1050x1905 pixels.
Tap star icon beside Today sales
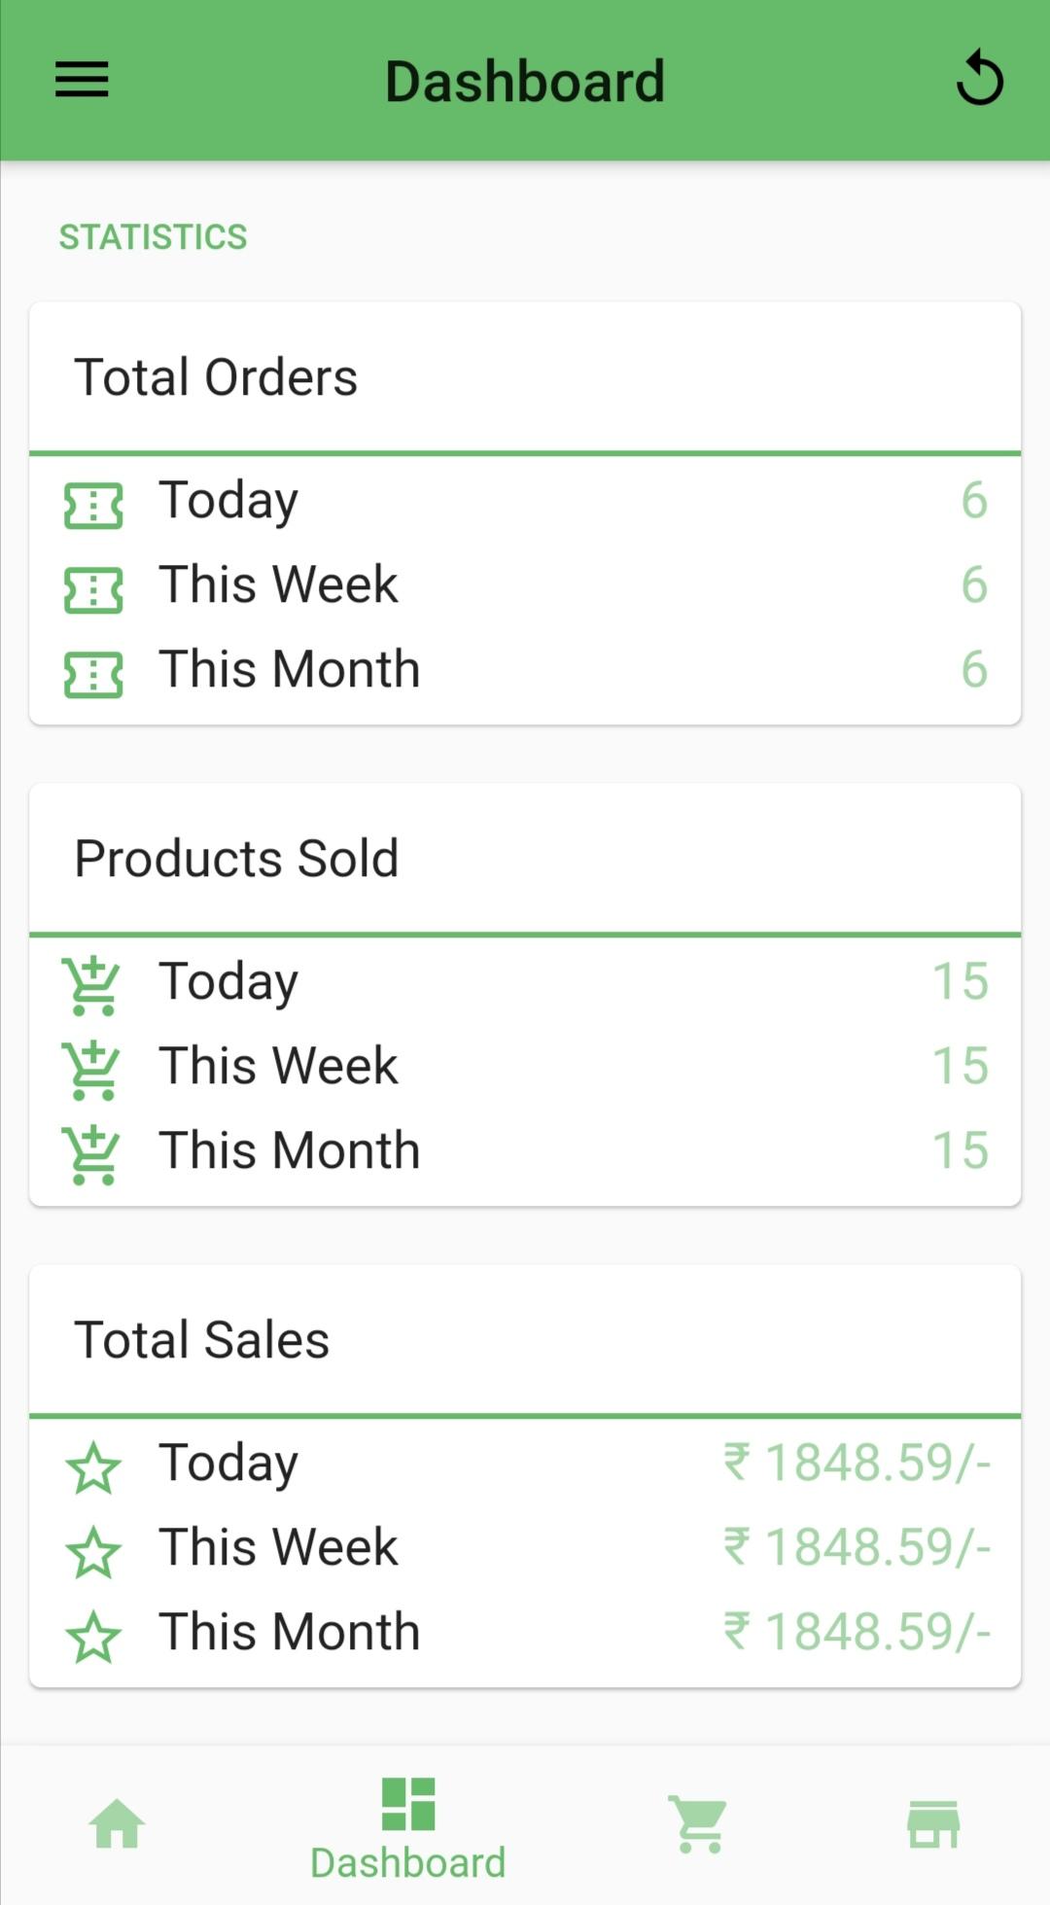tap(93, 1468)
